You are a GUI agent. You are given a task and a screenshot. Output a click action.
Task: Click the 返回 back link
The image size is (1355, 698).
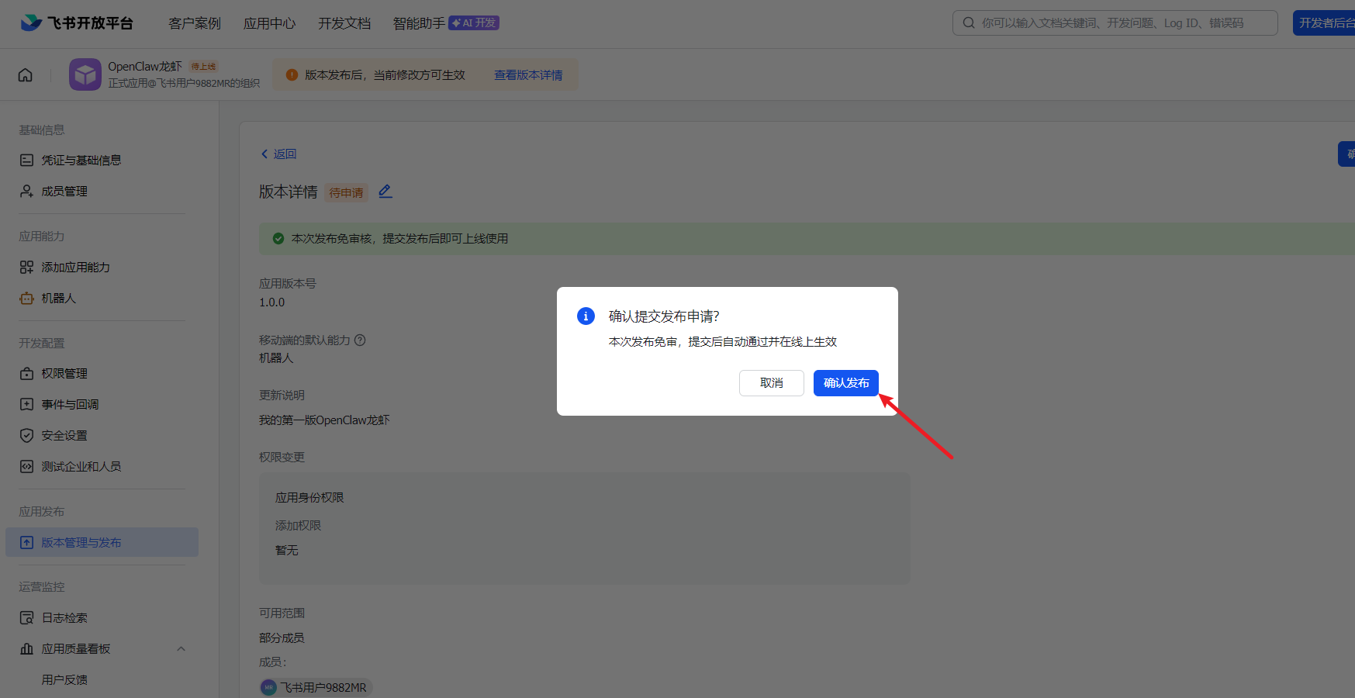[x=279, y=154]
